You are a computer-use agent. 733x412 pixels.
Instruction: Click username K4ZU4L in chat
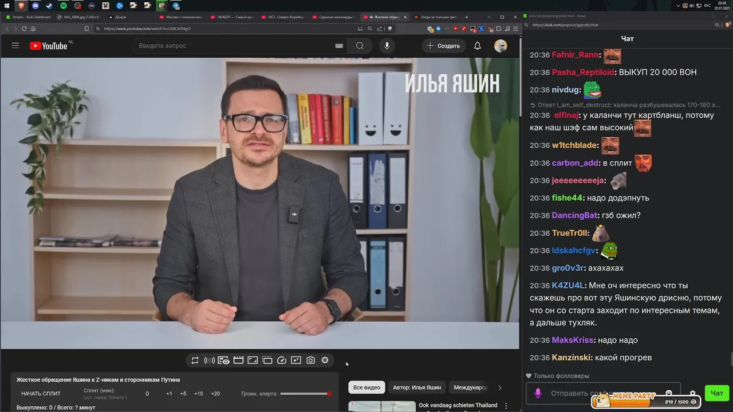tap(568, 286)
